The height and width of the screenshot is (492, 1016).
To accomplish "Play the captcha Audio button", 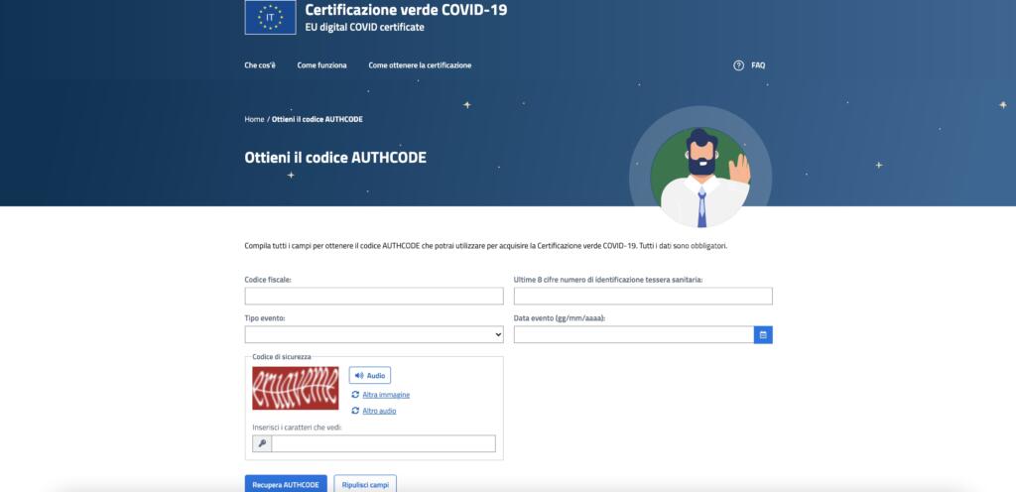I will pyautogui.click(x=369, y=376).
